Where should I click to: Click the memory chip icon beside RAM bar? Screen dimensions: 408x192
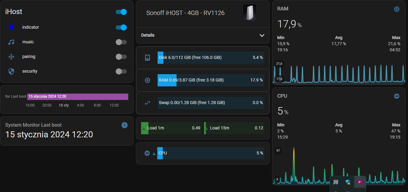[x=148, y=80]
